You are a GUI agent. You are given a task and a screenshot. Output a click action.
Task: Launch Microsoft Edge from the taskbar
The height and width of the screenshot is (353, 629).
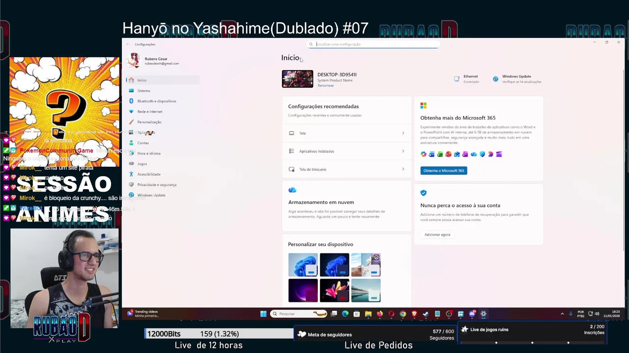(345, 314)
